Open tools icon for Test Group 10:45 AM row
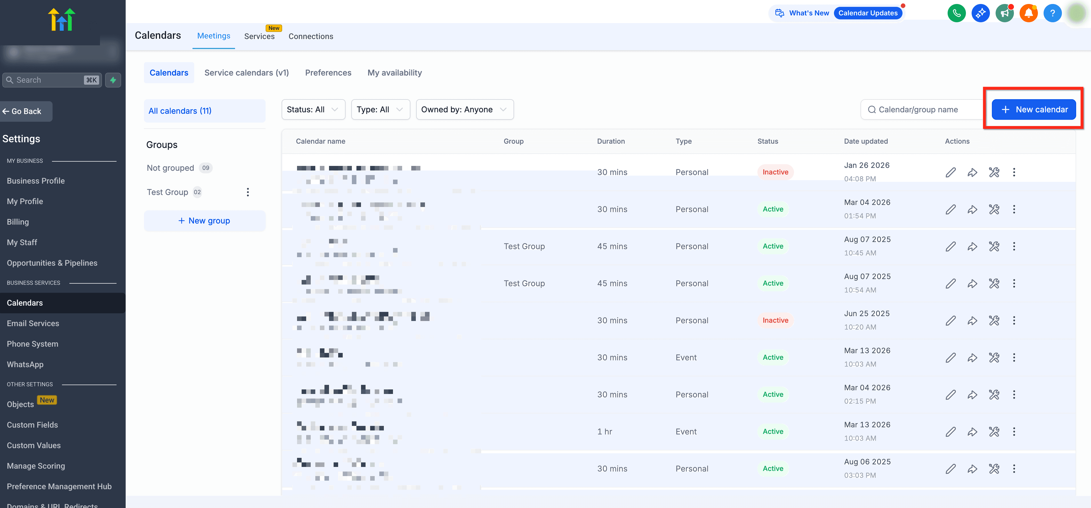Viewport: 1091px width, 508px height. coord(994,246)
